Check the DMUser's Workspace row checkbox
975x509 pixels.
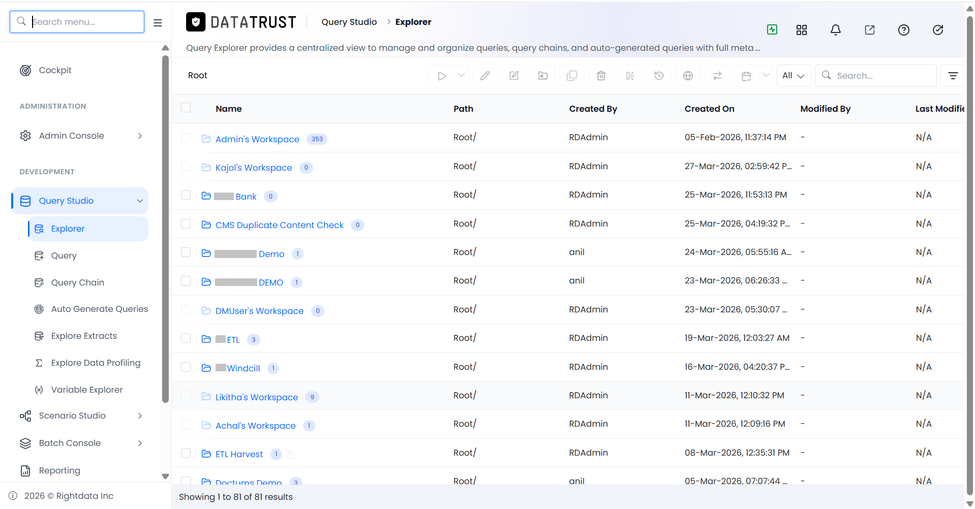[186, 310]
